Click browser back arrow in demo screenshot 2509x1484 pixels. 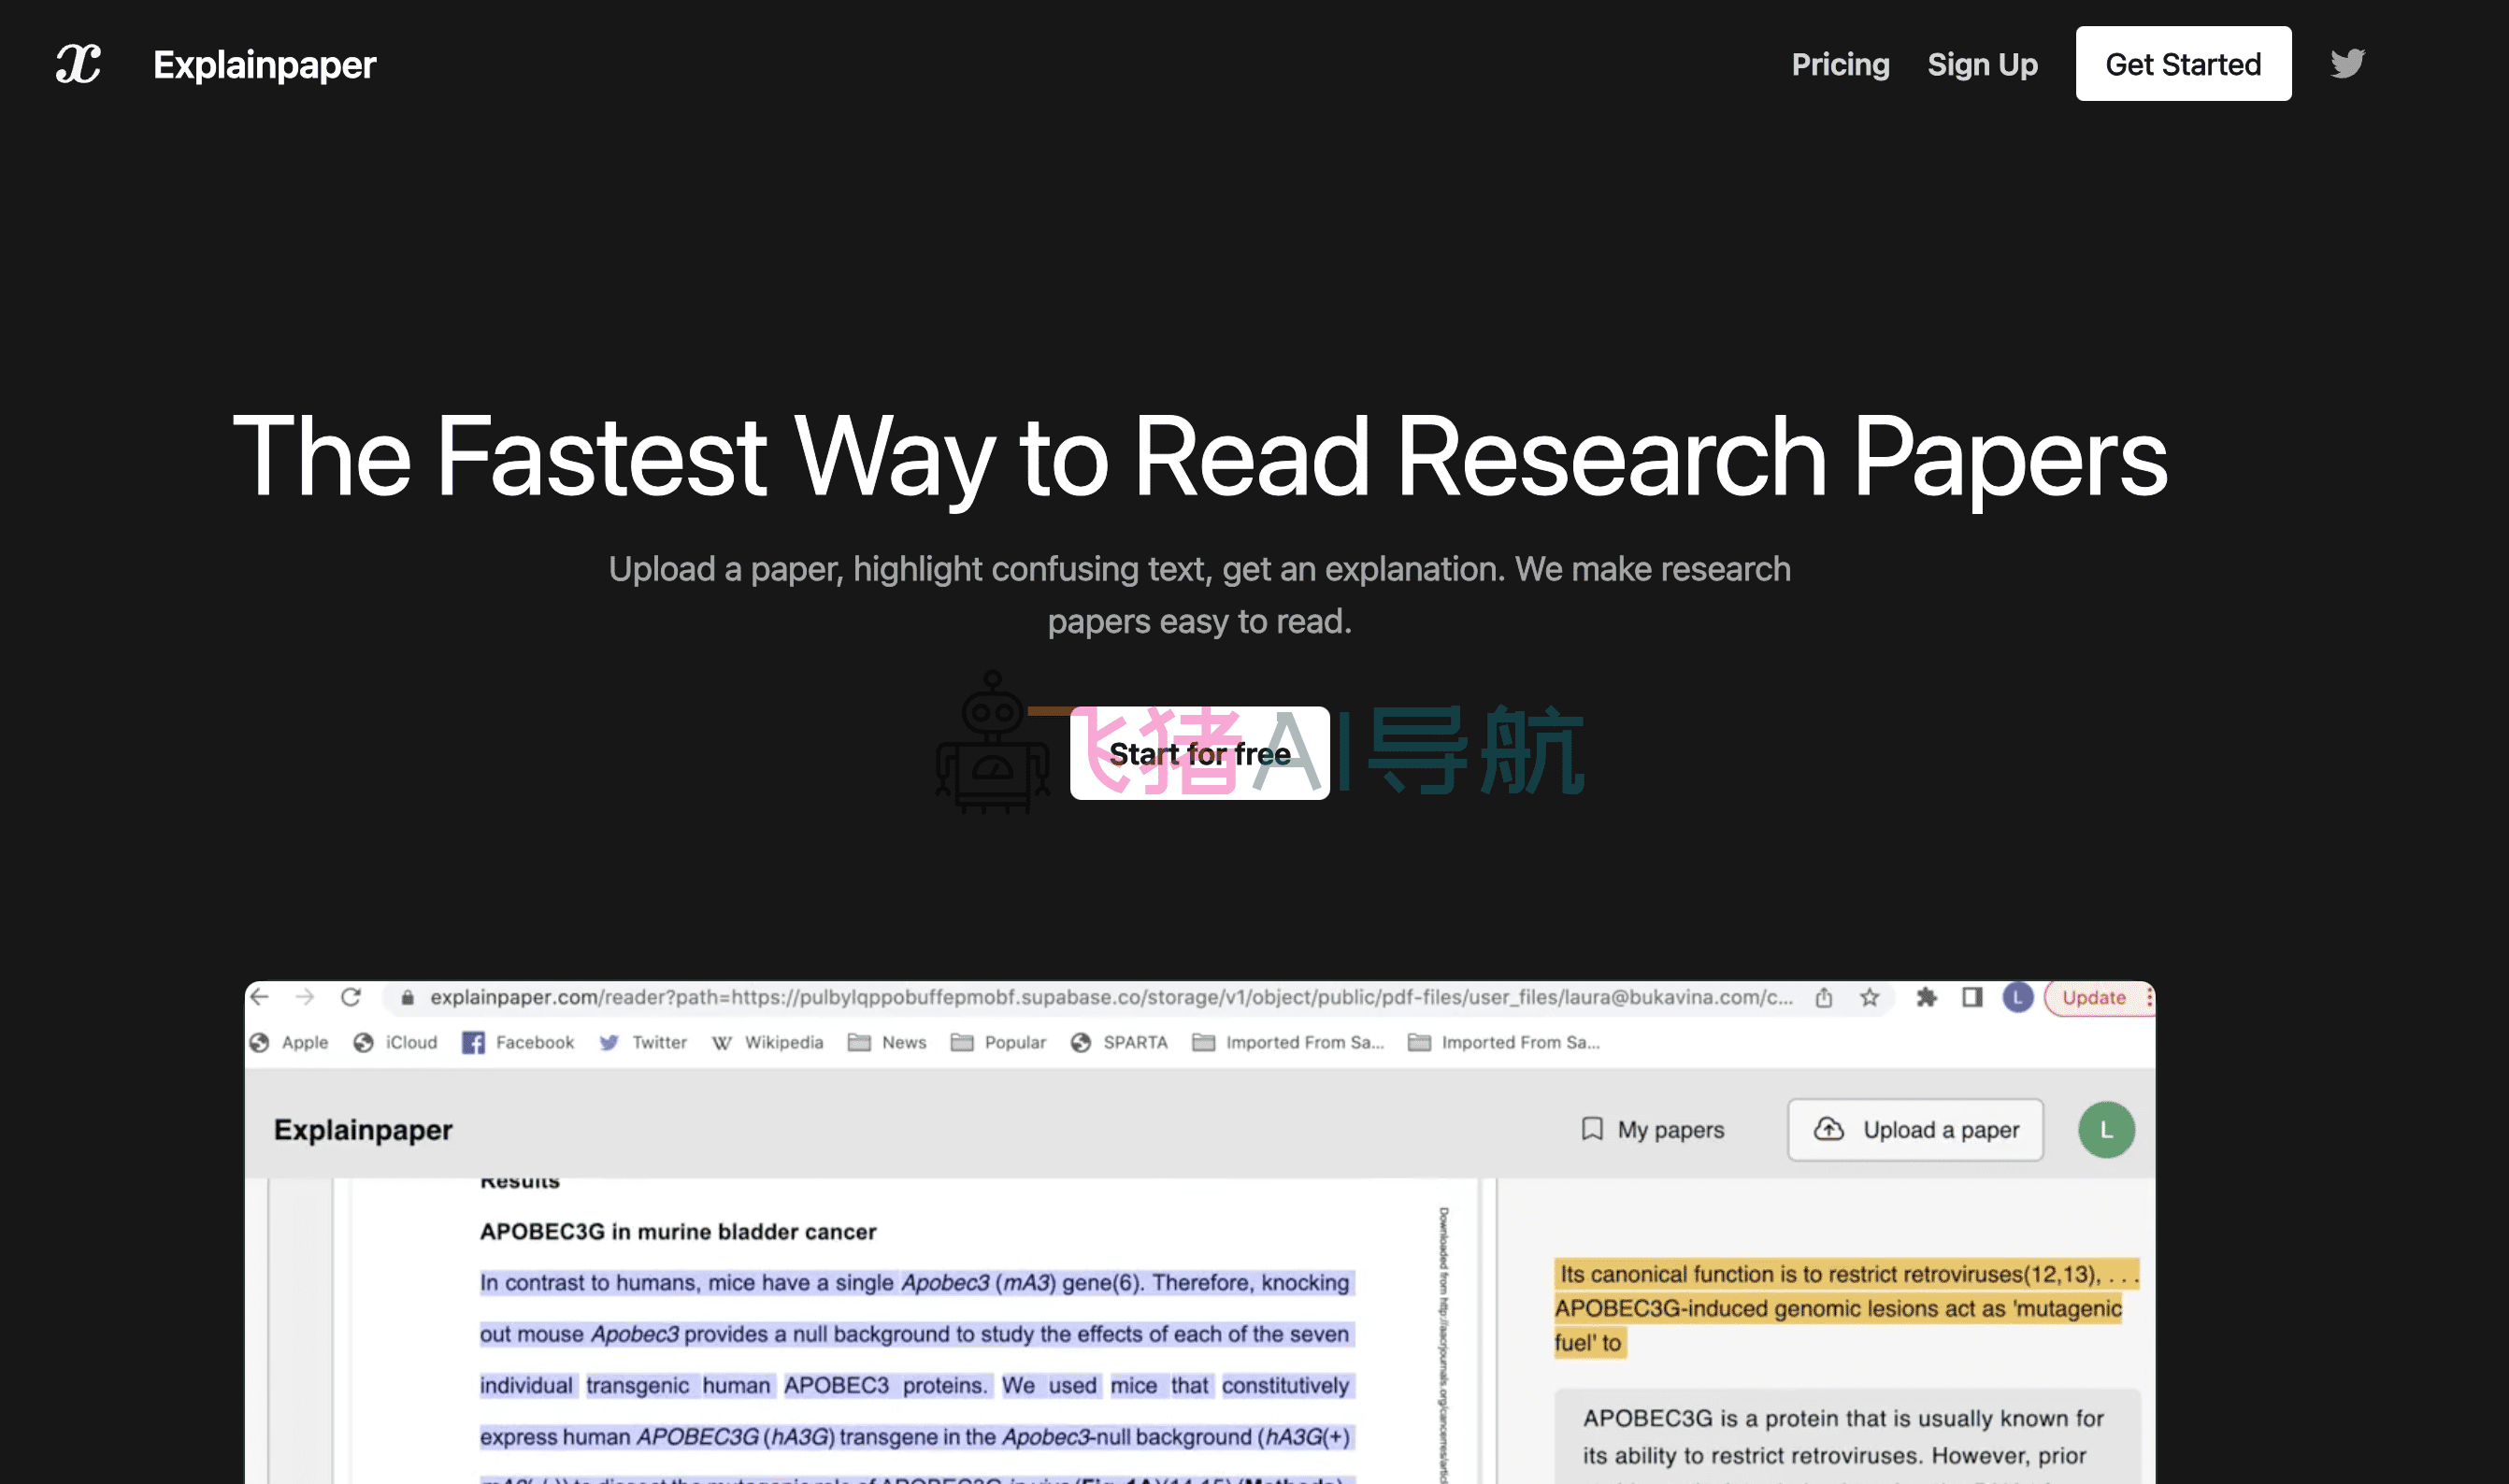pyautogui.click(x=260, y=997)
